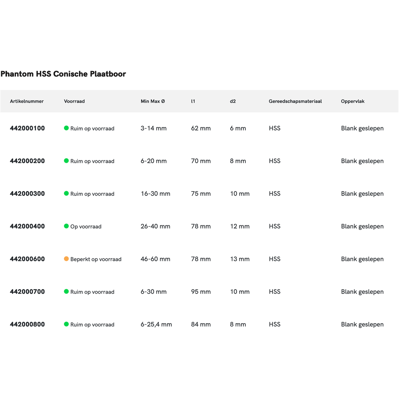Click the Beperkt op voorraad status text
399x399 pixels.
tap(96, 259)
